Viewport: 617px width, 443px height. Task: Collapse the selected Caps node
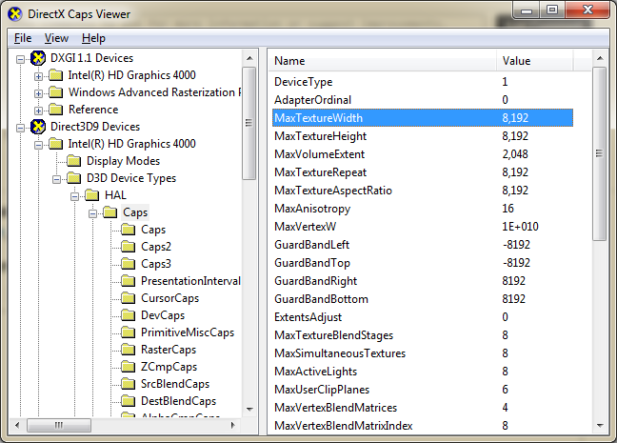tap(93, 213)
